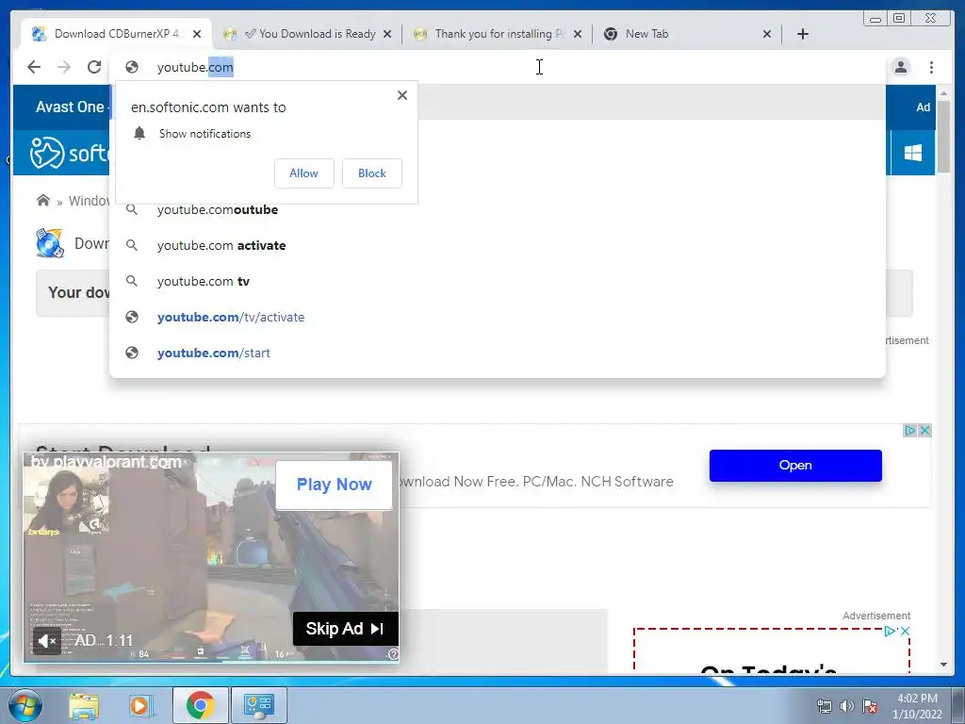
Task: Switch to the Thank you for installing tab
Action: tap(498, 34)
